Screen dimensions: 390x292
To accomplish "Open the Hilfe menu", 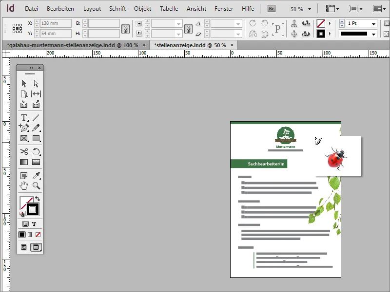I will (x=248, y=9).
